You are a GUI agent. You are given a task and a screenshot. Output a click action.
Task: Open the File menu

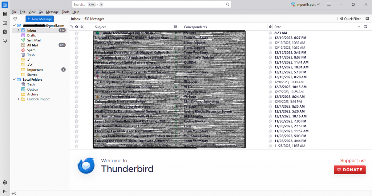(14, 12)
